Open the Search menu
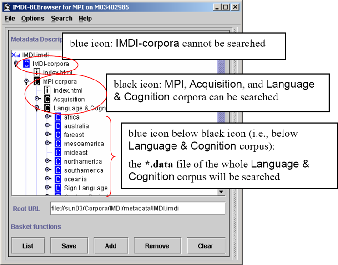 [62, 19]
